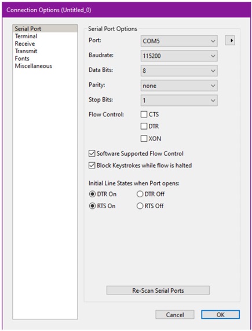Image resolution: width=252 pixels, height=331 pixels.
Task: Click the Re-Scan Serial Ports button
Action: (158, 290)
